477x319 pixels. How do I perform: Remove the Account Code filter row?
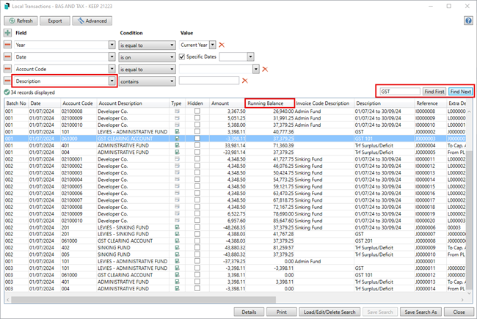pyautogui.click(x=7, y=69)
